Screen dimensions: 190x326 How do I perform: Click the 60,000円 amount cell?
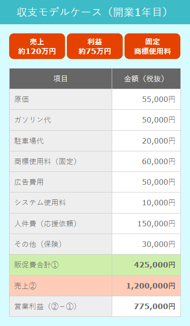pos(146,161)
